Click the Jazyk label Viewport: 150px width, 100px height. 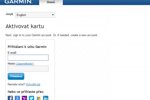click(x=9, y=14)
